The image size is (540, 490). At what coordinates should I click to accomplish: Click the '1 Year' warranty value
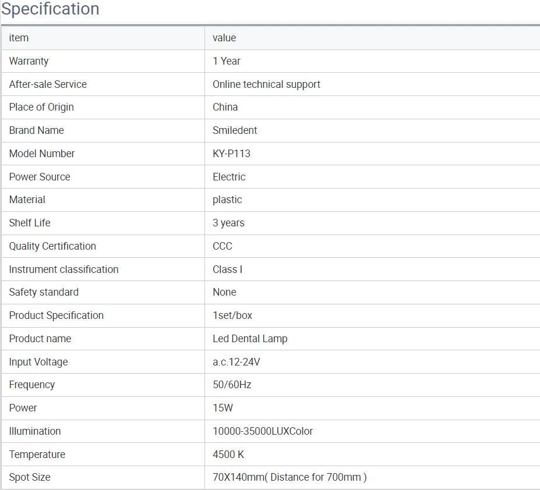(x=227, y=61)
